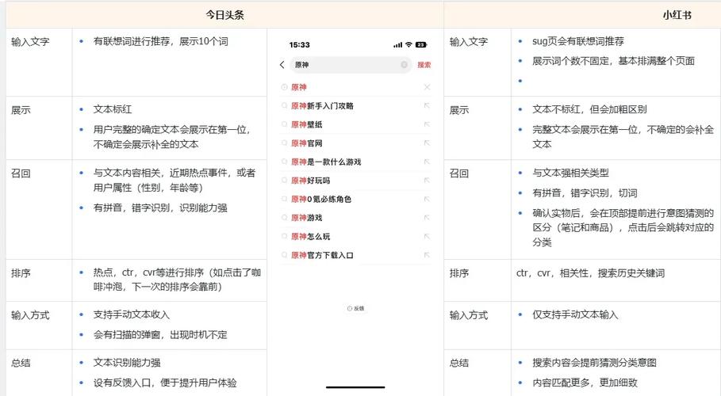Click the fill-in arrow on the 原神好玩吗 row
Image resolution: width=721 pixels, height=396 pixels.
(x=427, y=180)
